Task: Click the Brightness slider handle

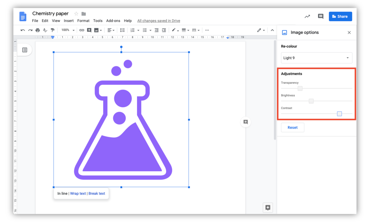Action: click(311, 101)
